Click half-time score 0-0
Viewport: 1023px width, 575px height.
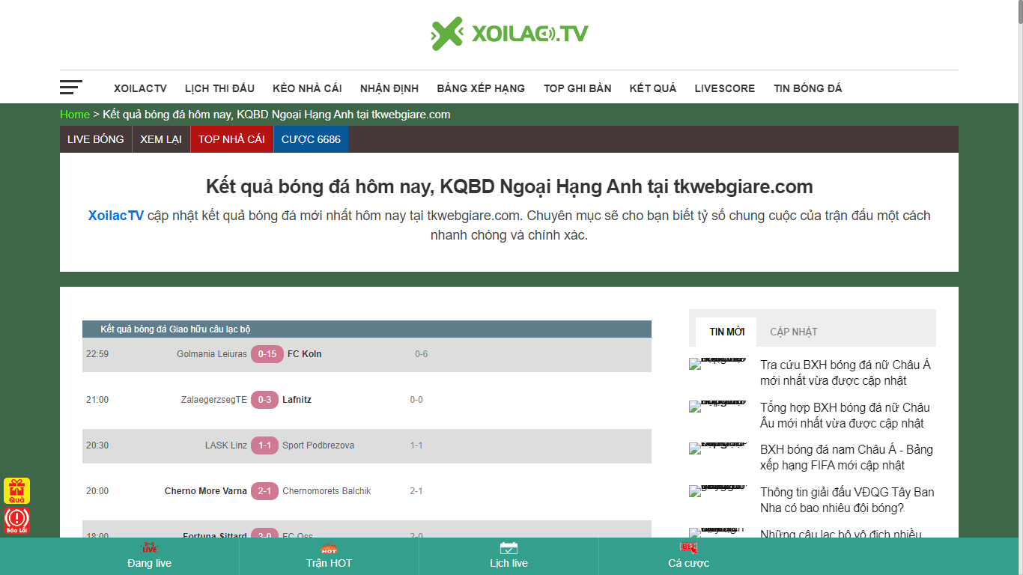416,400
